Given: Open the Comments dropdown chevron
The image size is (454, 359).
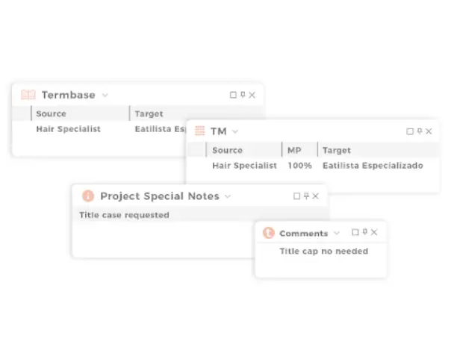Looking at the screenshot, I should click(x=336, y=234).
